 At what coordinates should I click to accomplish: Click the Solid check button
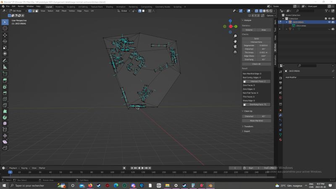(x=257, y=39)
